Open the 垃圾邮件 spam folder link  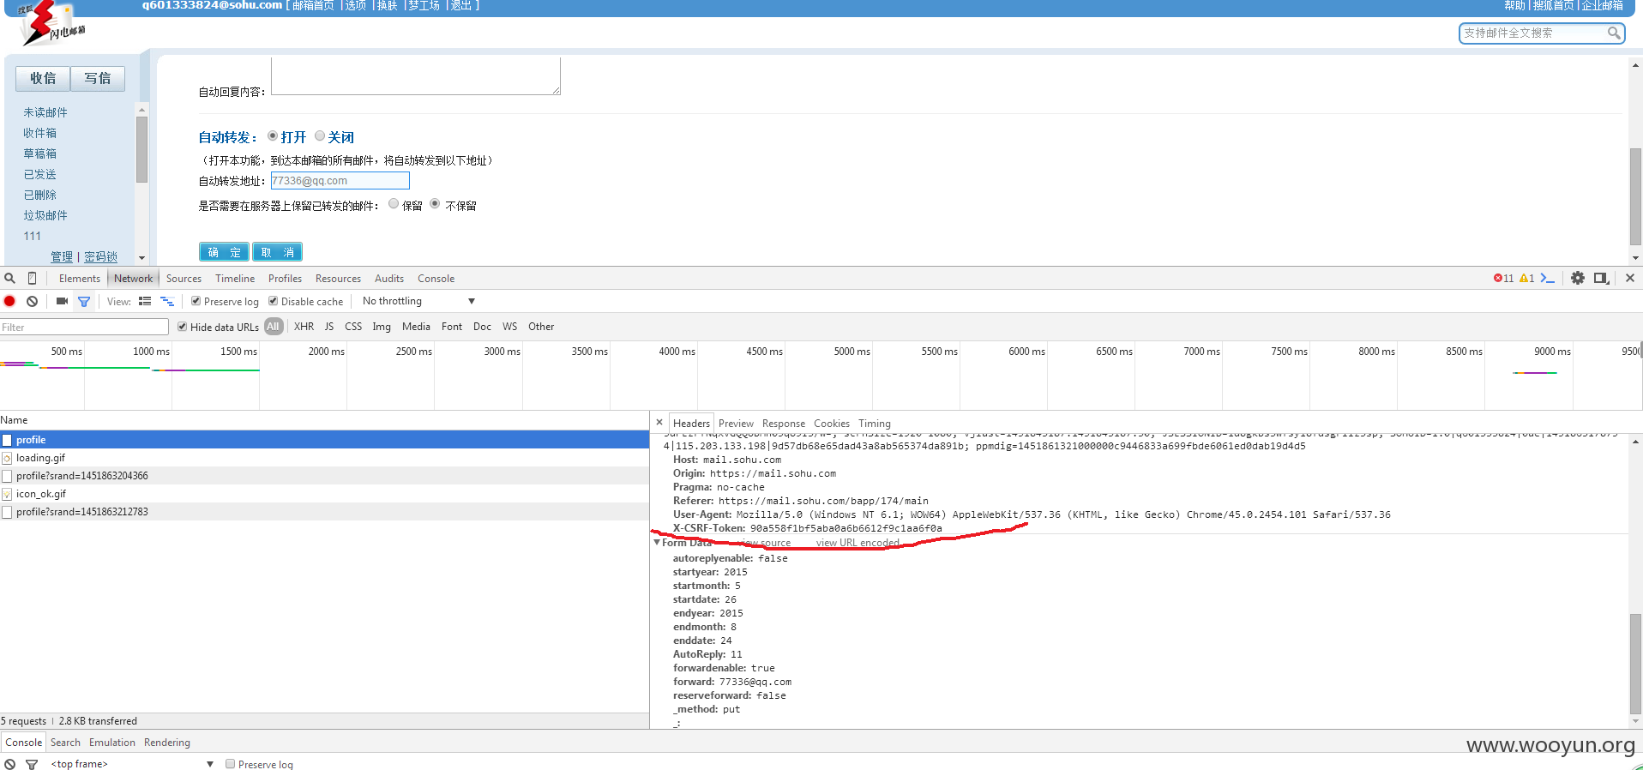[45, 215]
